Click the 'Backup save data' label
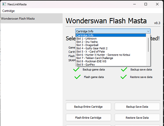This screenshot has width=164, height=126. click(x=141, y=70)
